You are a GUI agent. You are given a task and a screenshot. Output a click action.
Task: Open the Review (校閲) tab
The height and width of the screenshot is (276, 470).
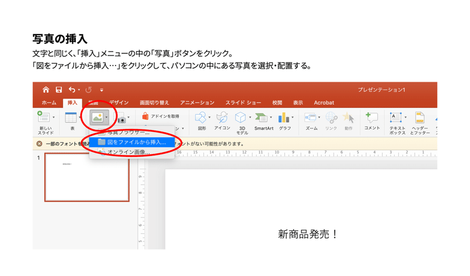tap(277, 103)
